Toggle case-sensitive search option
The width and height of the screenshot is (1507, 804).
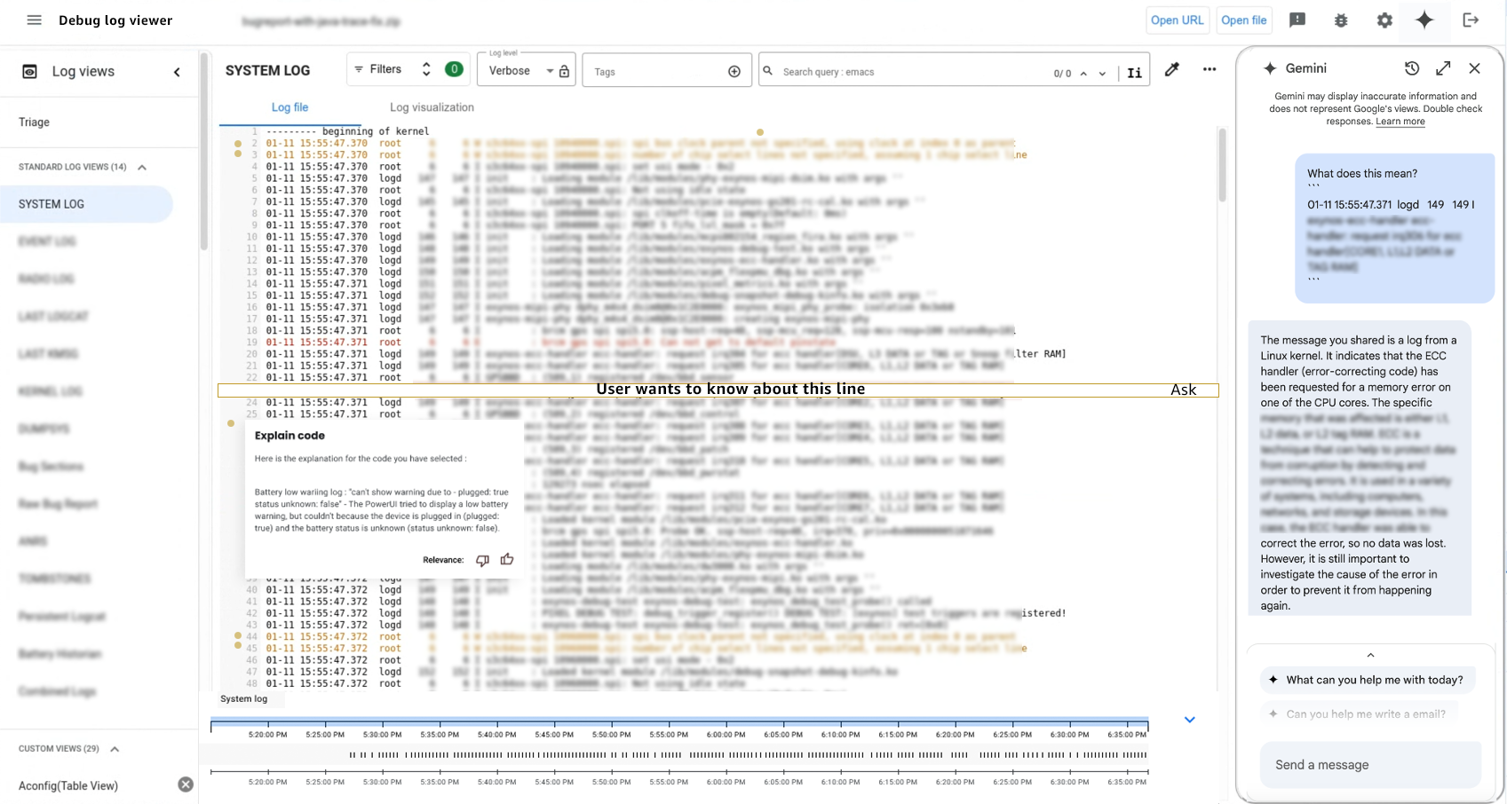1134,73
